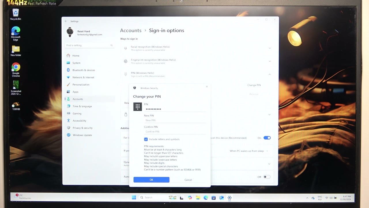Select Accounts in the sidebar

click(90, 99)
